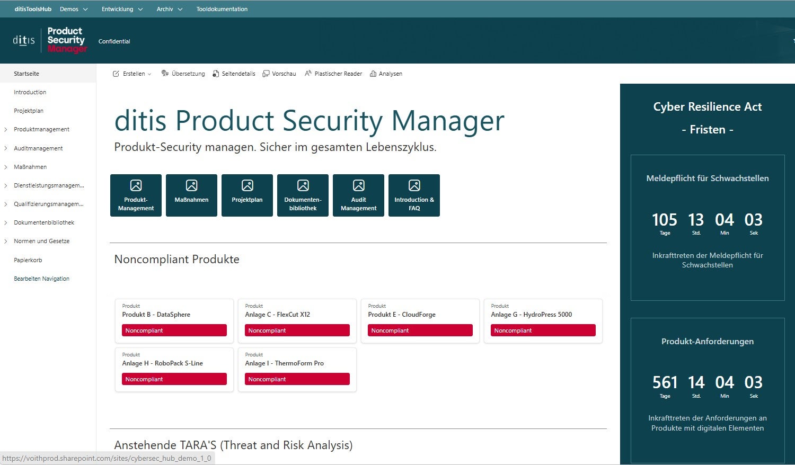This screenshot has height=465, width=795.
Task: Expand Qualifizierungsmanagement sidebar node
Action: pos(5,204)
